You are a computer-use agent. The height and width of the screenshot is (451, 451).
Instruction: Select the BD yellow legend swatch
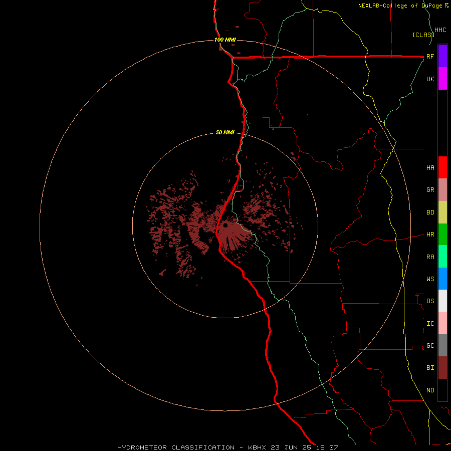[442, 212]
